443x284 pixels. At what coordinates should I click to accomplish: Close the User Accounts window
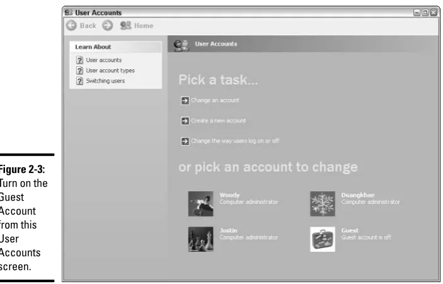tap(434, 13)
